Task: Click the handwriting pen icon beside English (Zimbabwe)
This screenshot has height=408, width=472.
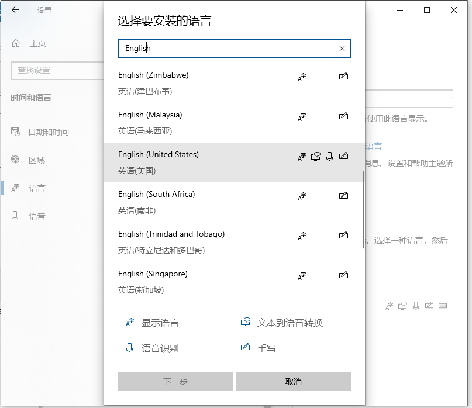Action: [x=343, y=76]
